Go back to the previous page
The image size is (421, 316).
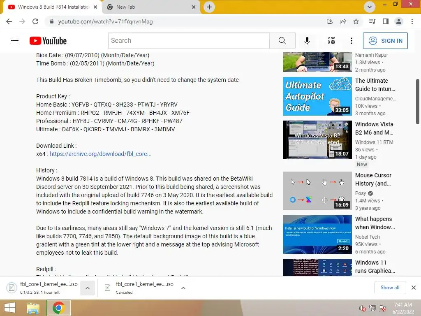[9, 21]
